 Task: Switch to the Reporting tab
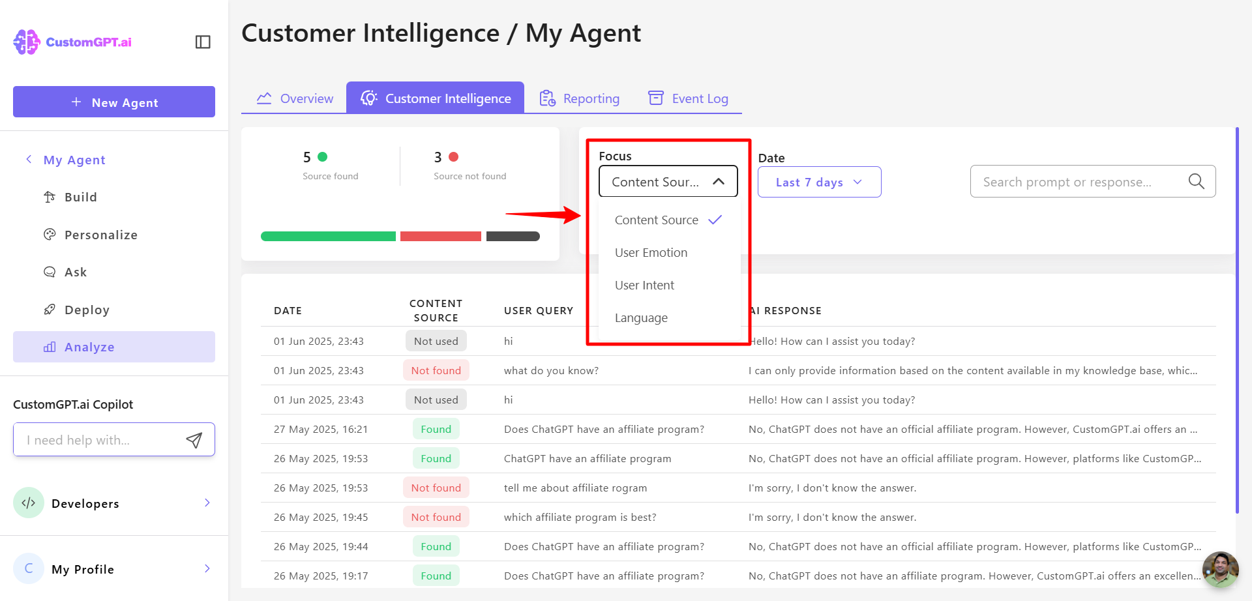(x=579, y=98)
